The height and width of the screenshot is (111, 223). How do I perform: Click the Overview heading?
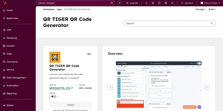[115, 54]
